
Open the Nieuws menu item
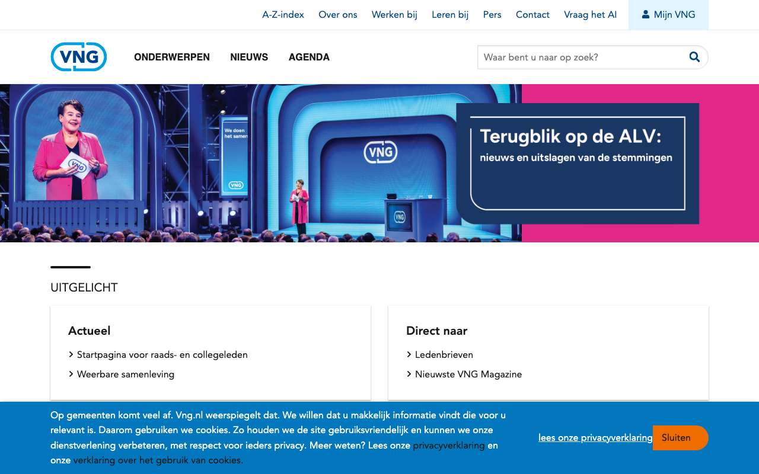pyautogui.click(x=249, y=57)
